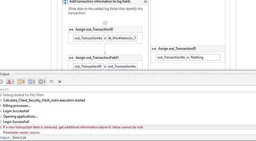Image resolution: width=256 pixels, height=141 pixels.
Task: Select Assign out_TransactionID activity title with dt_WorkItems
Action: point(94,30)
